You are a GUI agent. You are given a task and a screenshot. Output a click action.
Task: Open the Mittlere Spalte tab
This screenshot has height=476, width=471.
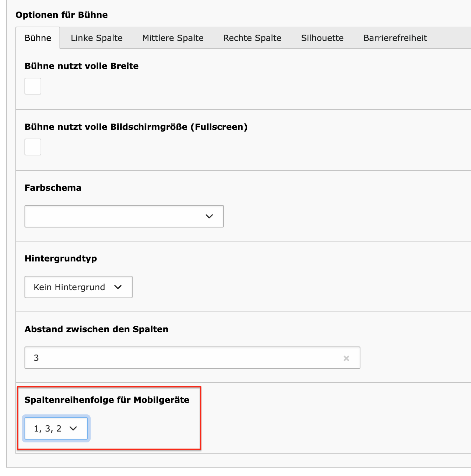coord(173,38)
